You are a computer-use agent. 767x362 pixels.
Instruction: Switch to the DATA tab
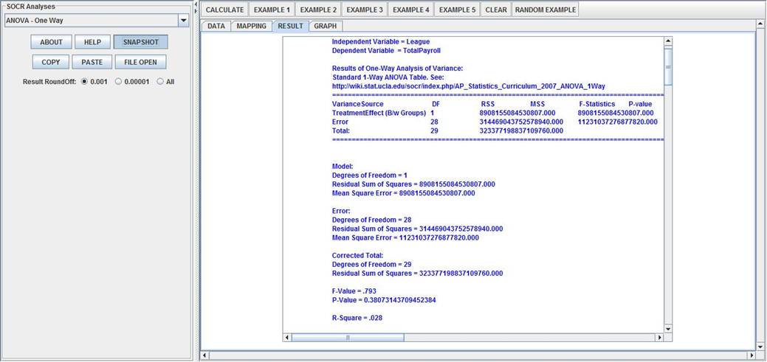pyautogui.click(x=216, y=26)
